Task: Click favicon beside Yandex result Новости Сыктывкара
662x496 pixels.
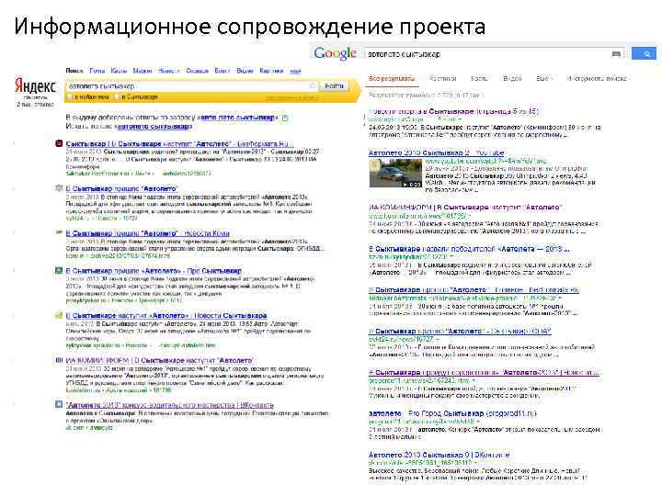Action: tap(59, 315)
